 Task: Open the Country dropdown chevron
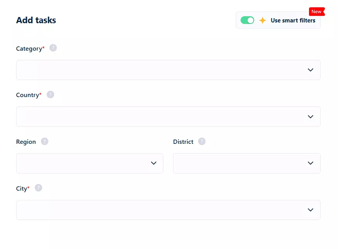click(310, 116)
